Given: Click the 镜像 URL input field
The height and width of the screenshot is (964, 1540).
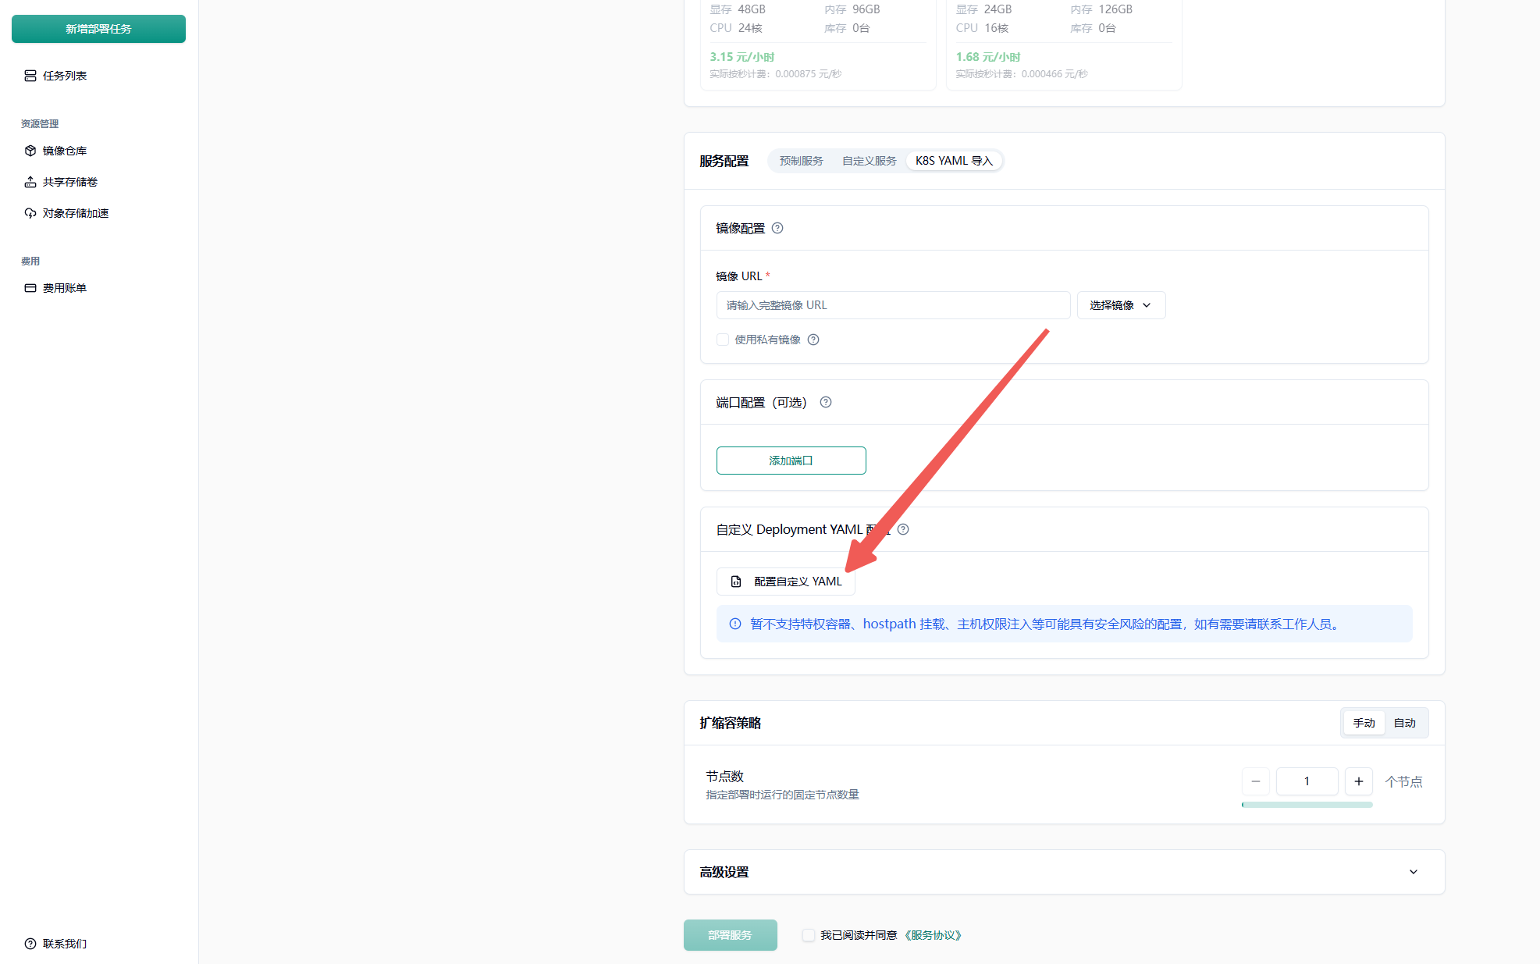Looking at the screenshot, I should pyautogui.click(x=893, y=305).
